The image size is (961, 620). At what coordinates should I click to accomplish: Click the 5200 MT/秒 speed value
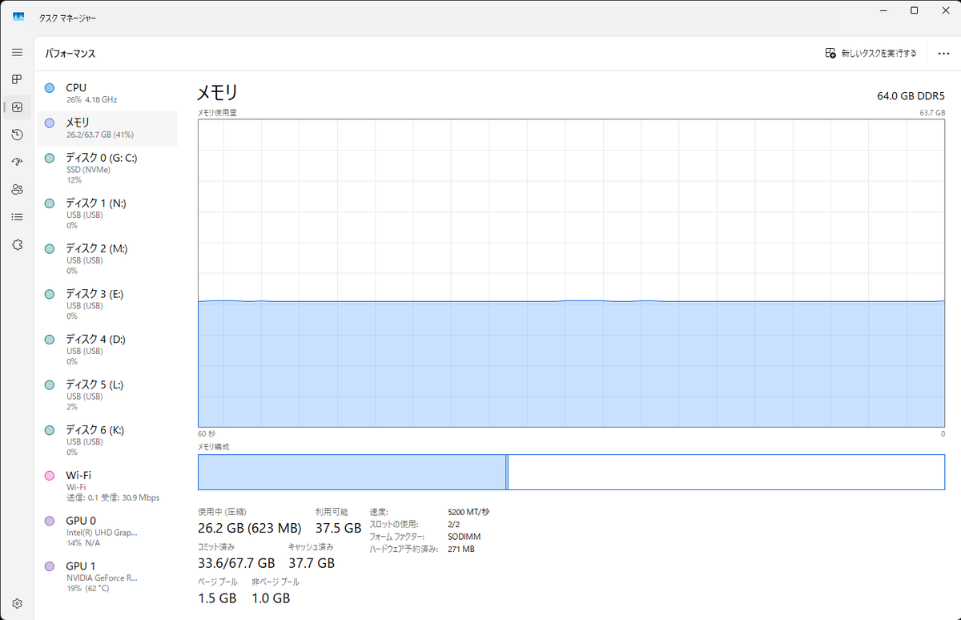click(468, 511)
